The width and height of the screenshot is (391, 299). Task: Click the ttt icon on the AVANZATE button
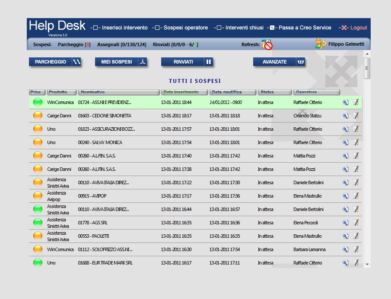point(300,62)
